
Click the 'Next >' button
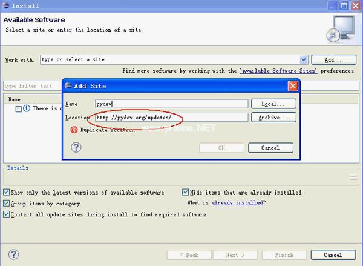tap(235, 255)
